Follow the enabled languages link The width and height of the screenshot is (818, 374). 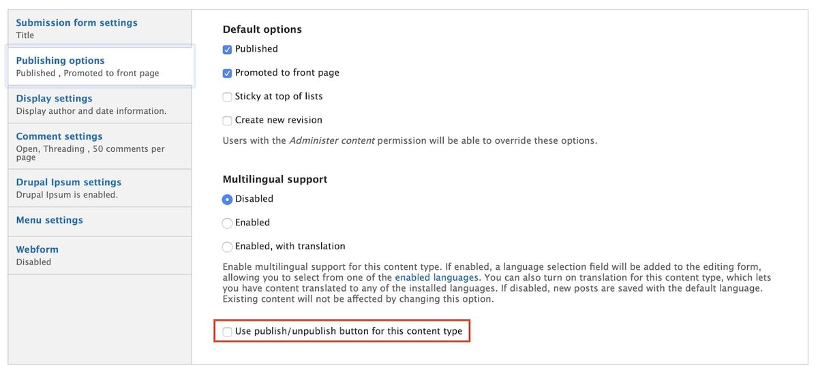pos(436,278)
